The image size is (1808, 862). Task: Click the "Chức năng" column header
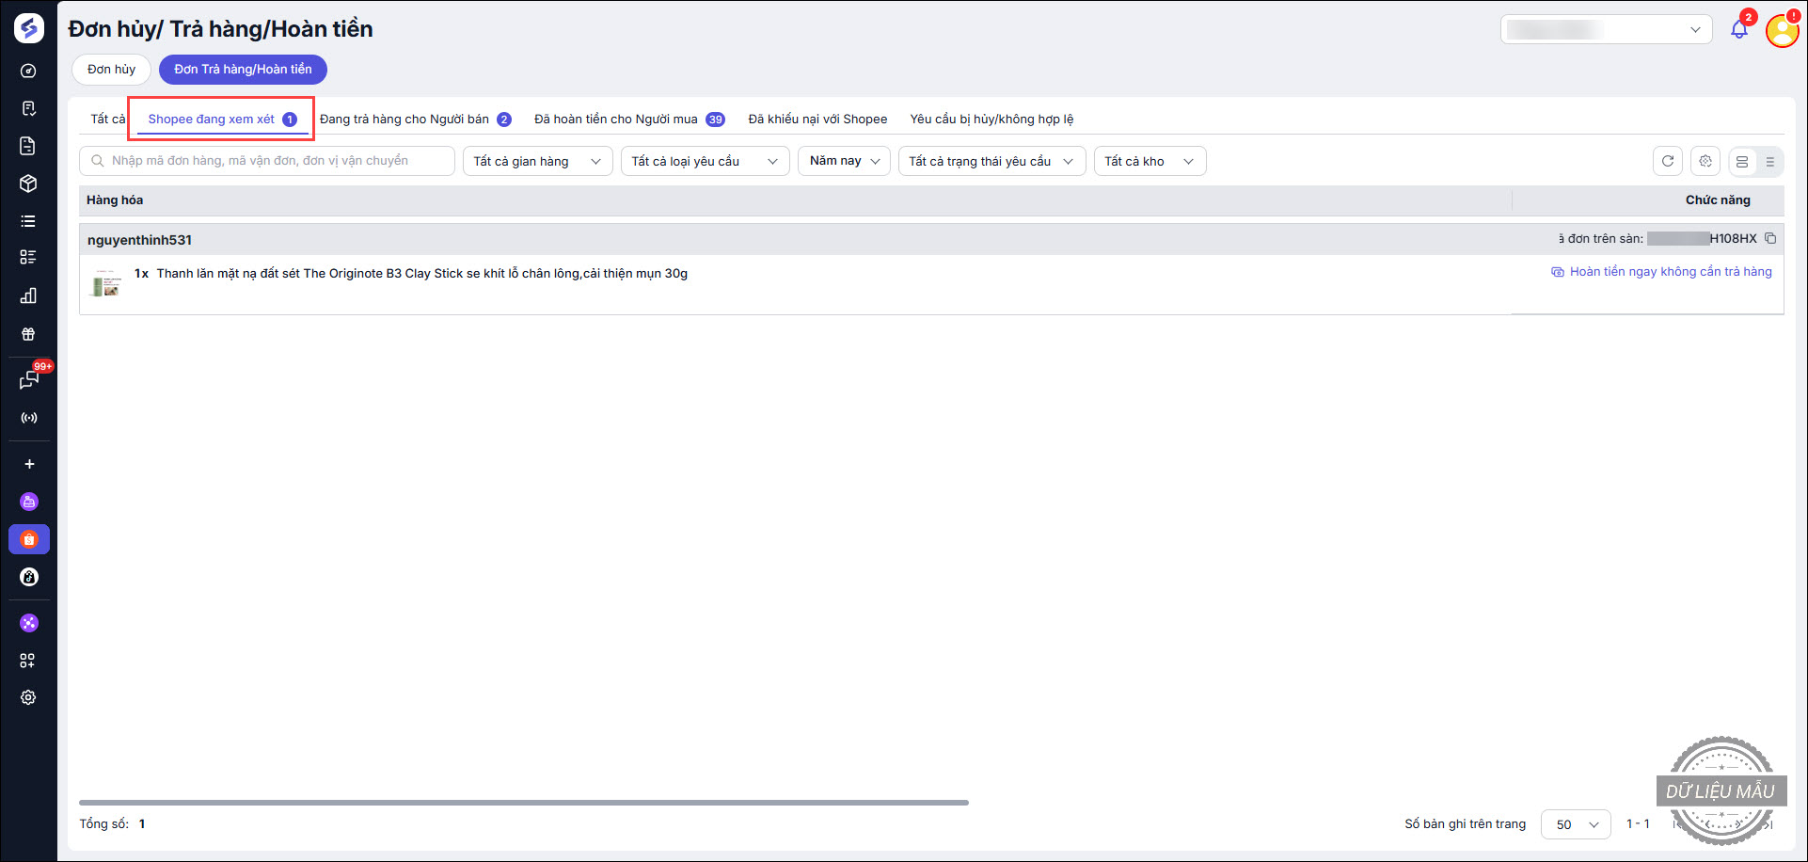click(x=1718, y=200)
